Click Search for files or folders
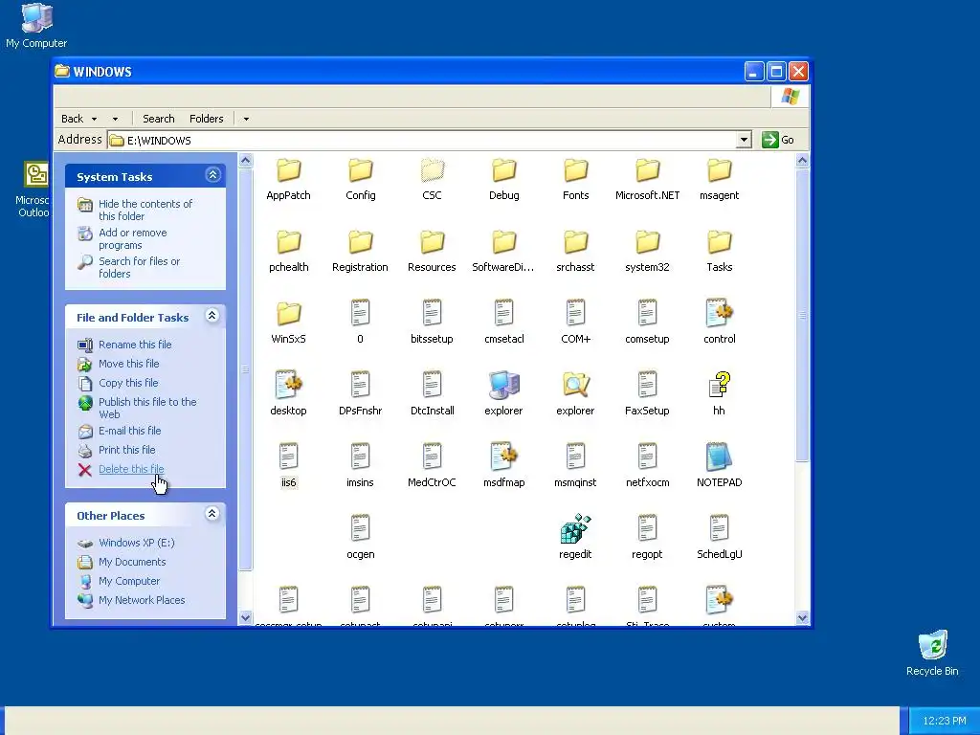Image resolution: width=980 pixels, height=735 pixels. tap(139, 268)
